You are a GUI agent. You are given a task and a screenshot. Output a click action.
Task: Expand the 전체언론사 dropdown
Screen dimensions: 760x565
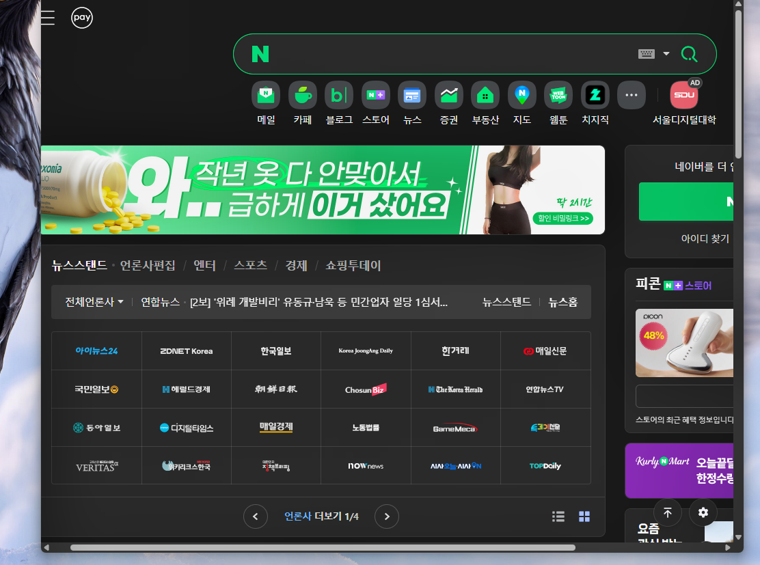click(94, 302)
